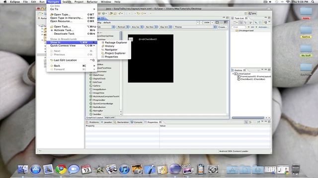Select Activate Task... menu entry
Screen dimensions: 318x178
pos(72,30)
